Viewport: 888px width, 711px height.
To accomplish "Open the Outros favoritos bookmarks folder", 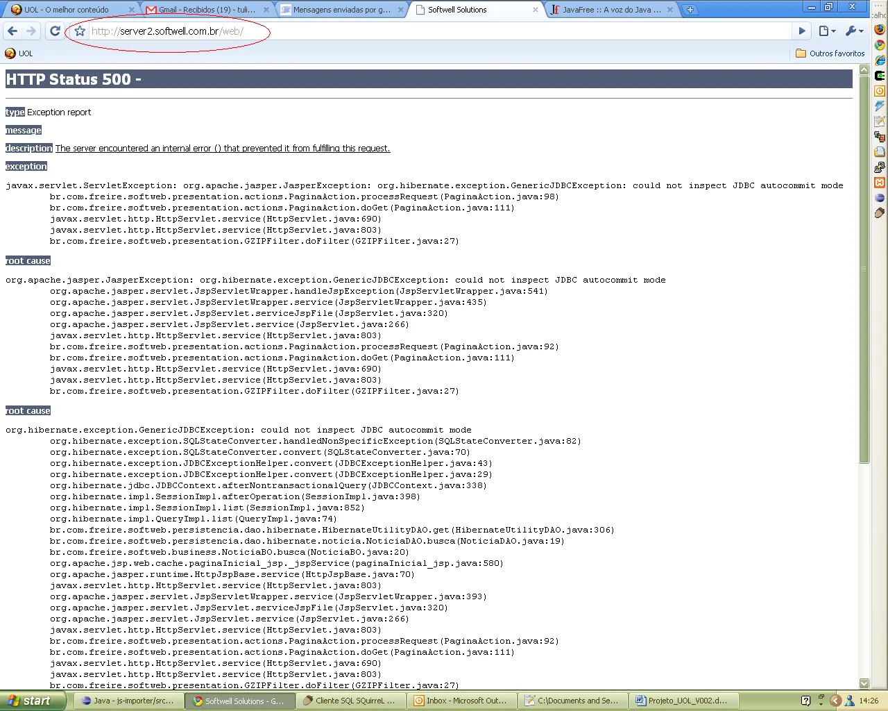I will tap(830, 53).
